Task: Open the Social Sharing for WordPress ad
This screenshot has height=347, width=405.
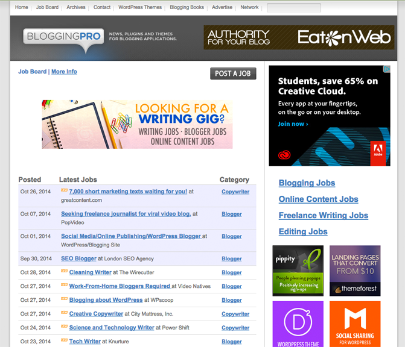Action: (355, 324)
